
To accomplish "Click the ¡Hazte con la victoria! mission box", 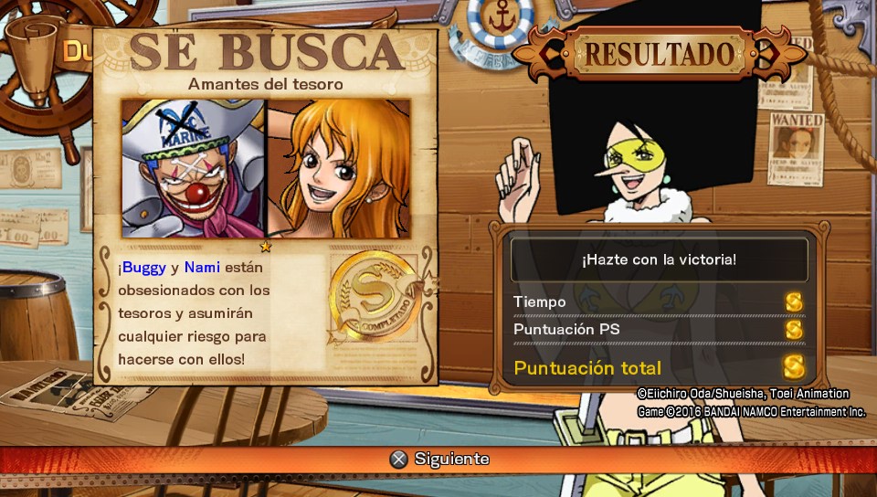I will pos(660,259).
